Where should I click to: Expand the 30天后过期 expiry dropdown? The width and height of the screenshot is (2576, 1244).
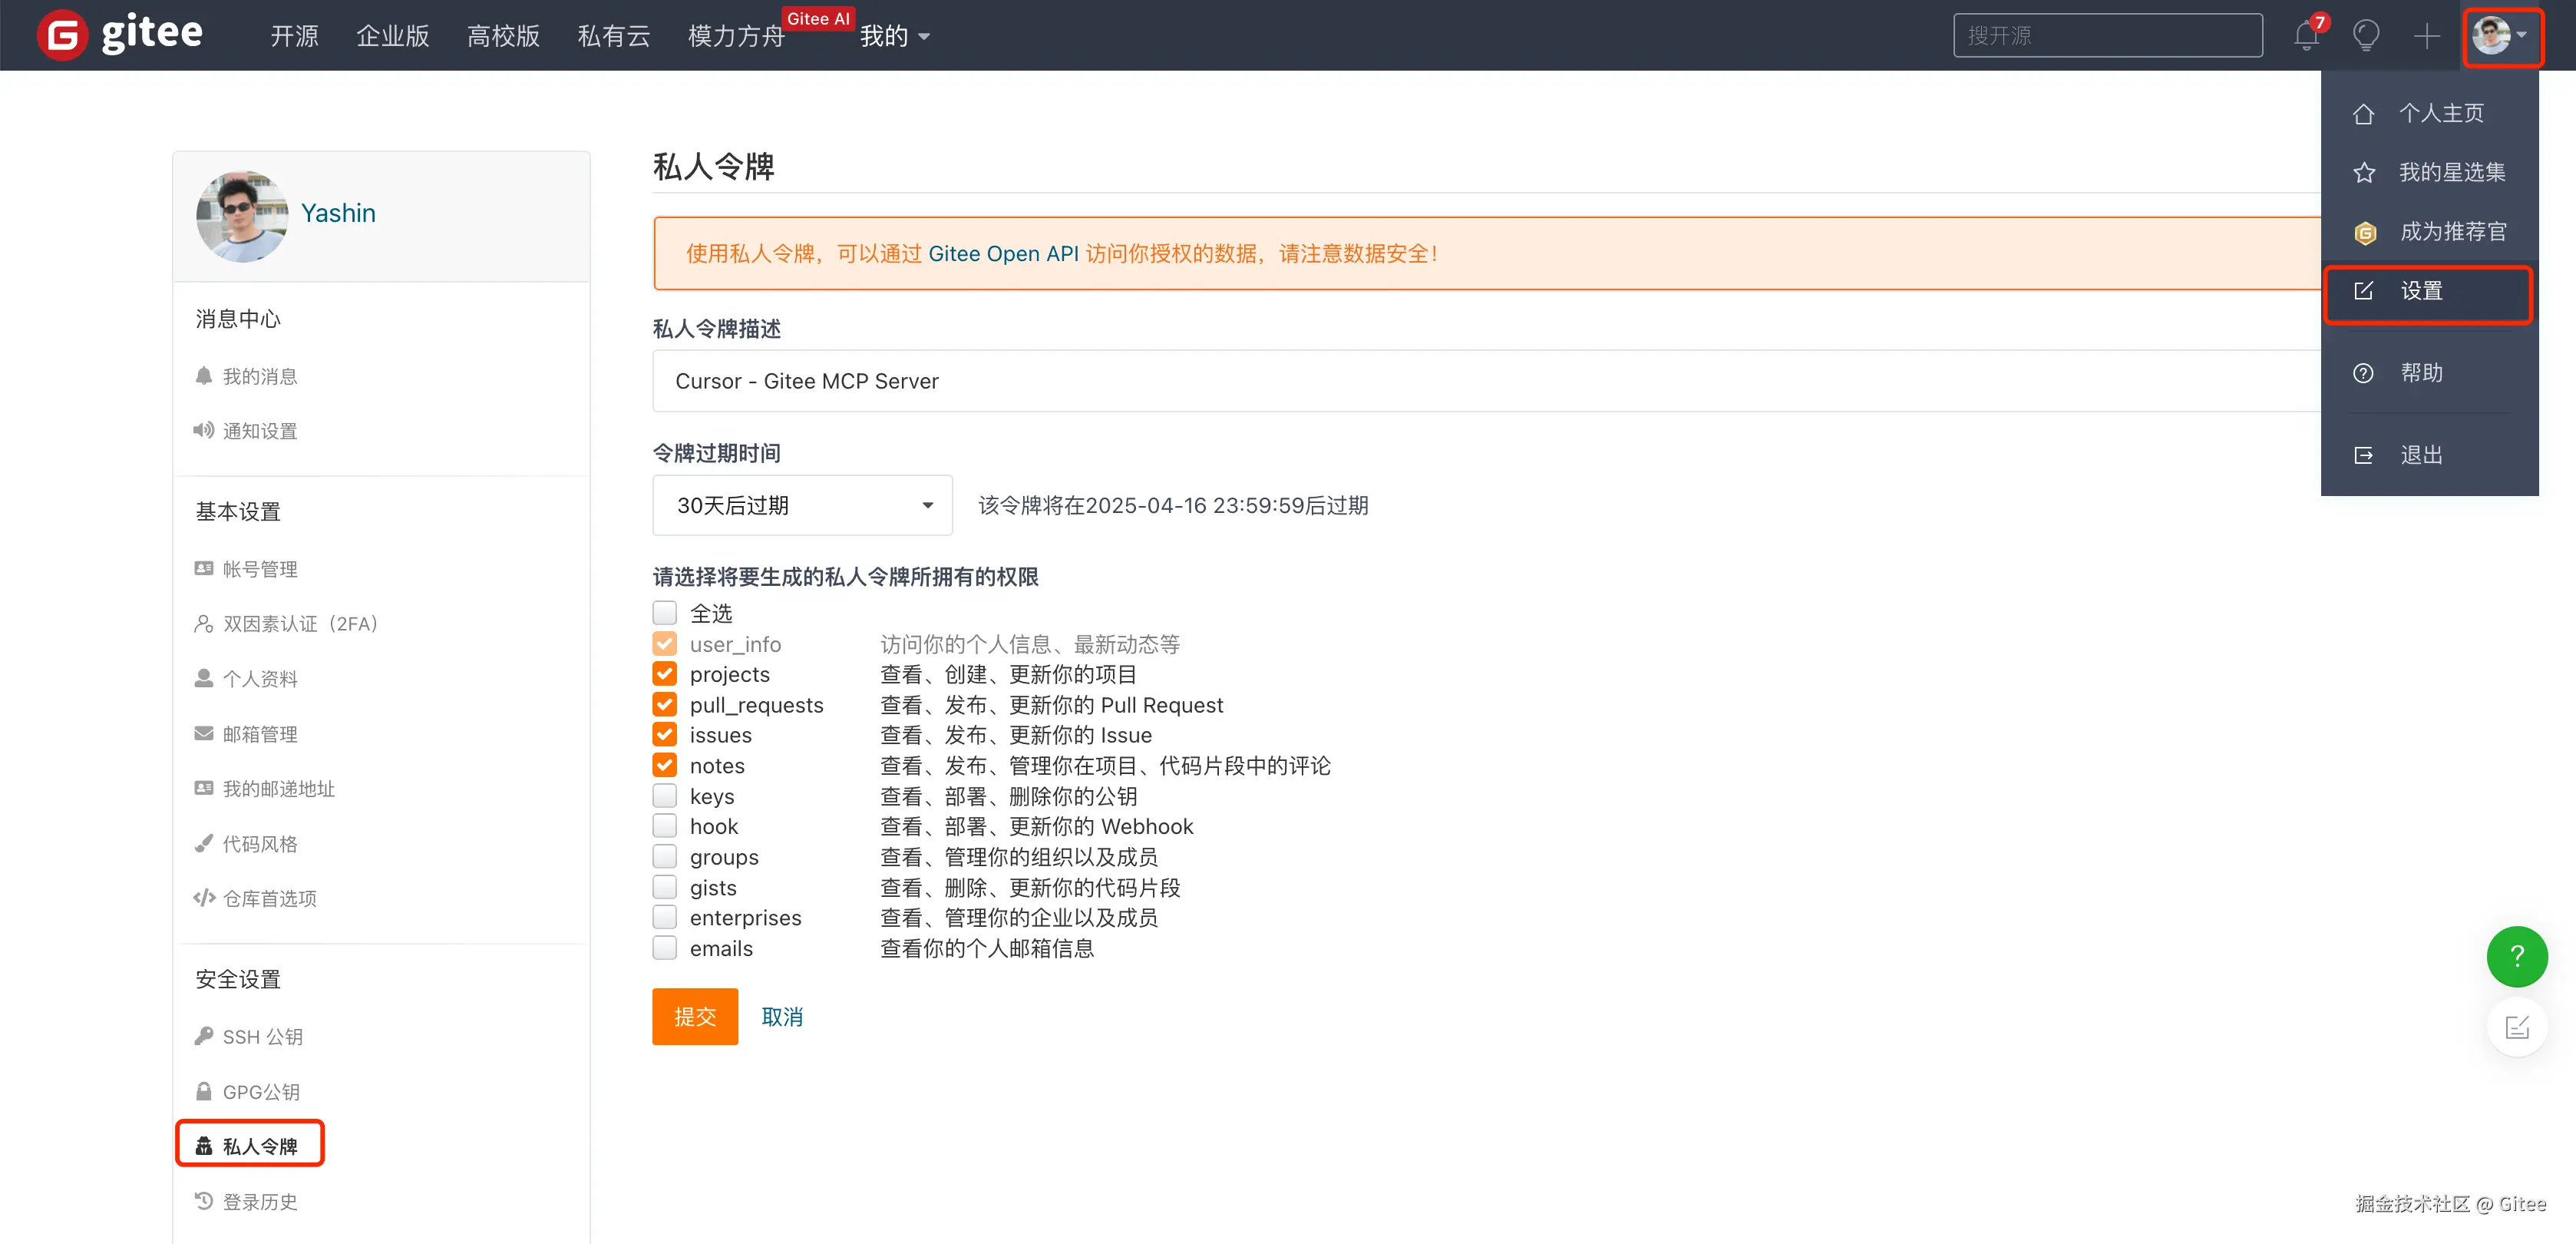click(x=802, y=505)
